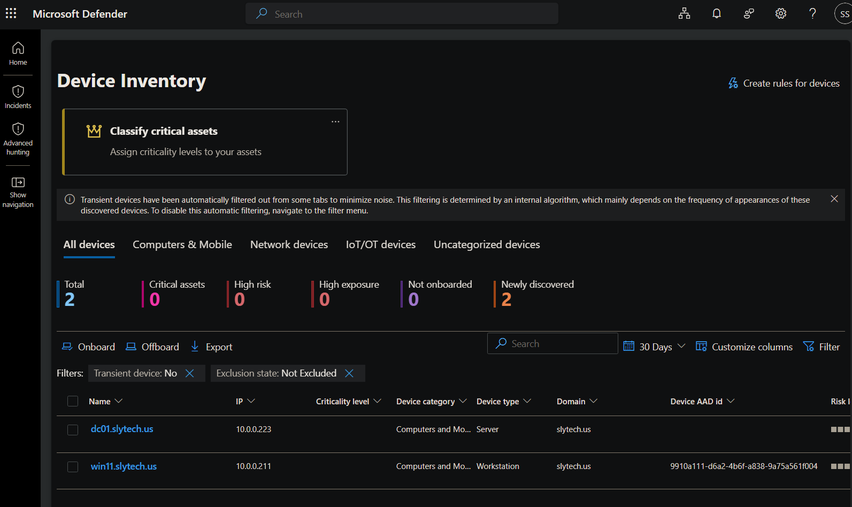Image resolution: width=852 pixels, height=507 pixels.
Task: Click slytech.us domain in dc01 row
Action: [x=573, y=429]
